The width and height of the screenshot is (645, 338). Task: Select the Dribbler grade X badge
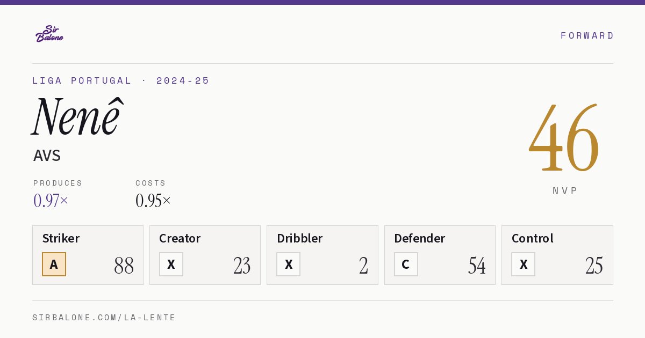288,264
